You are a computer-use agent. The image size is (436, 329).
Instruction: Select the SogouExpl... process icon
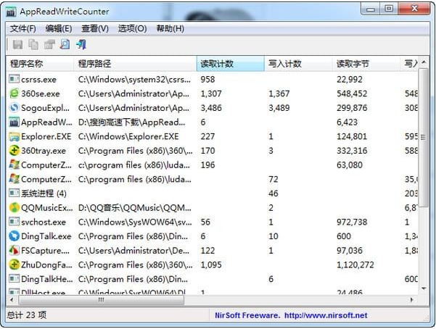[14, 107]
